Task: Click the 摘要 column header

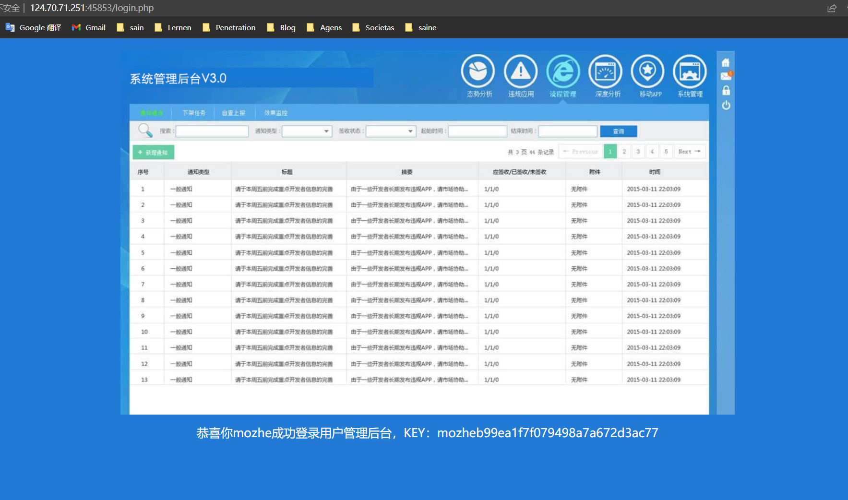Action: (407, 172)
